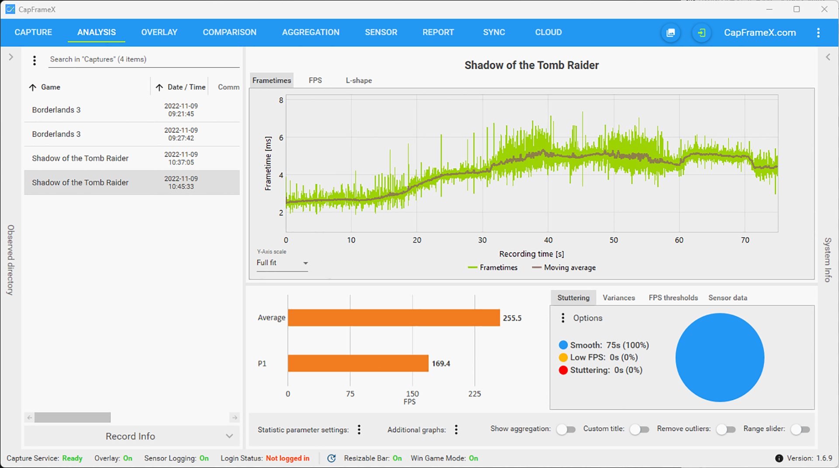Open the captures list three-dot menu
The height and width of the screenshot is (468, 839).
[x=35, y=60]
